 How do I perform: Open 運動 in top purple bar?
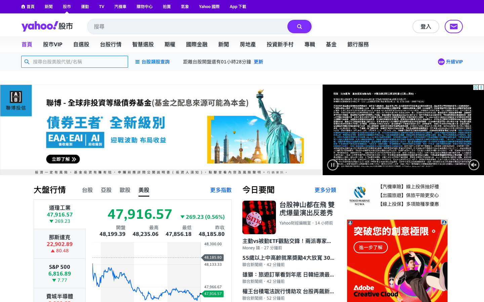tap(85, 6)
